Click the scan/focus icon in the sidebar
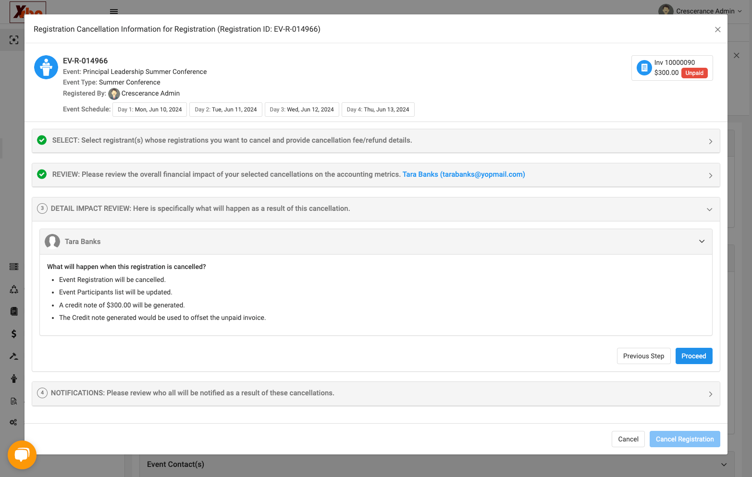752x477 pixels. (14, 40)
